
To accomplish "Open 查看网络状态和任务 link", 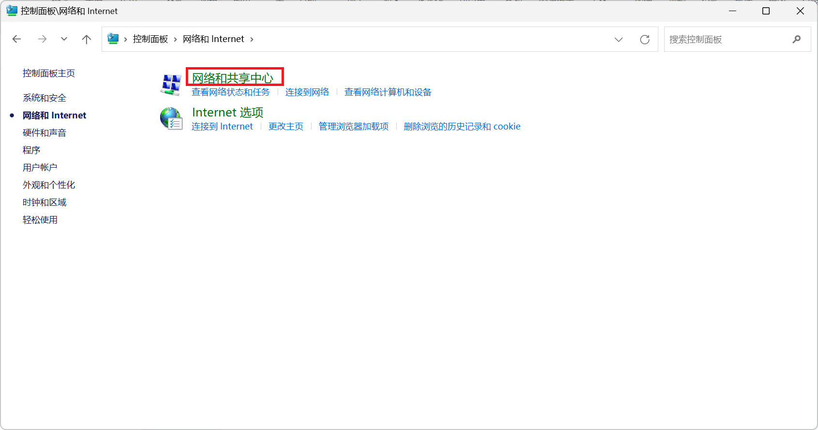I will (x=231, y=92).
